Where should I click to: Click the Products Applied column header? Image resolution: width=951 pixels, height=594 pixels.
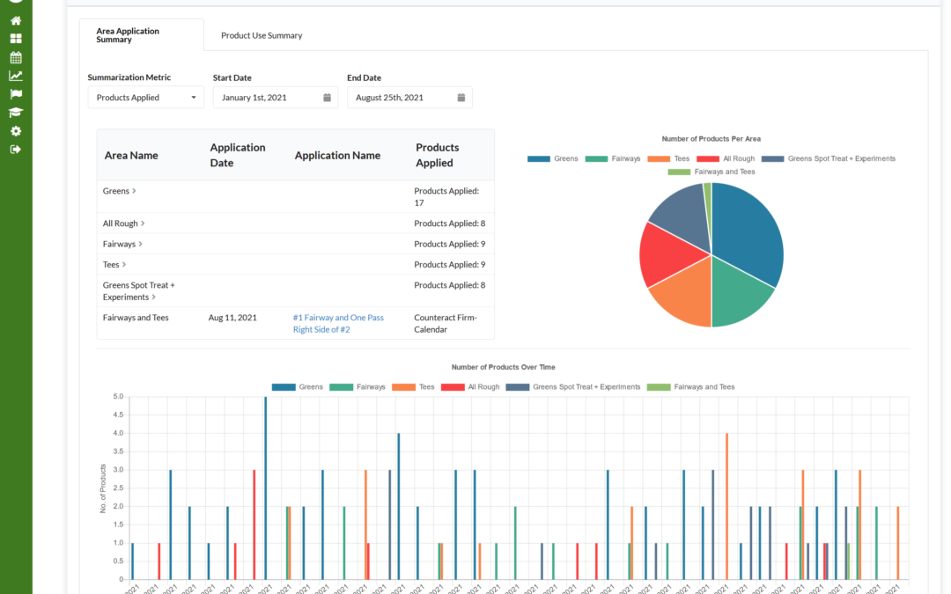click(438, 155)
